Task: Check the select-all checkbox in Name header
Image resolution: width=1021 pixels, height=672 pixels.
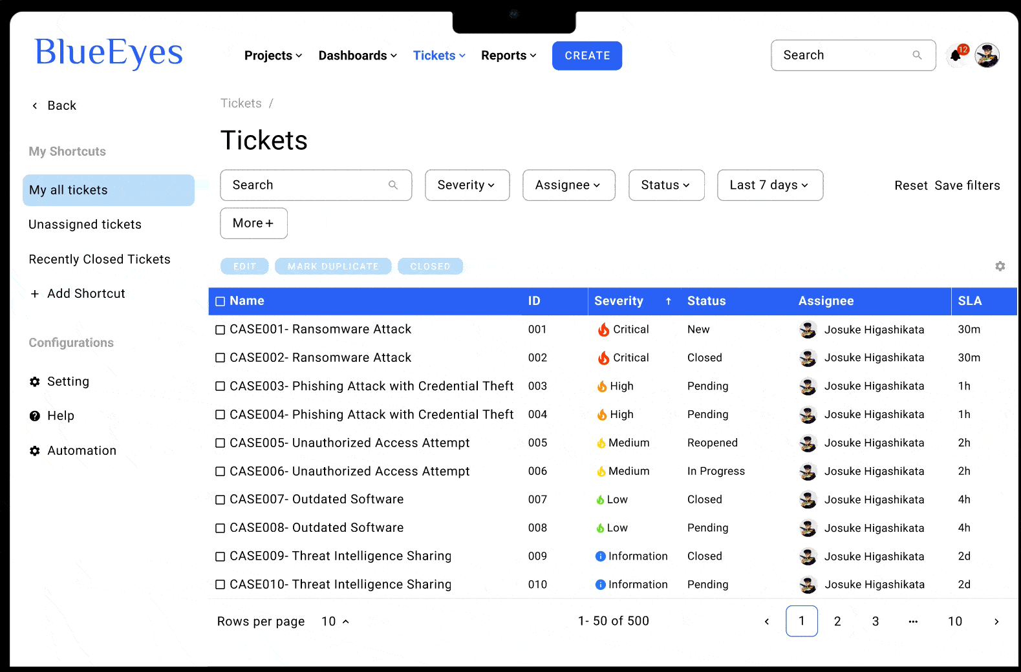Action: point(220,302)
